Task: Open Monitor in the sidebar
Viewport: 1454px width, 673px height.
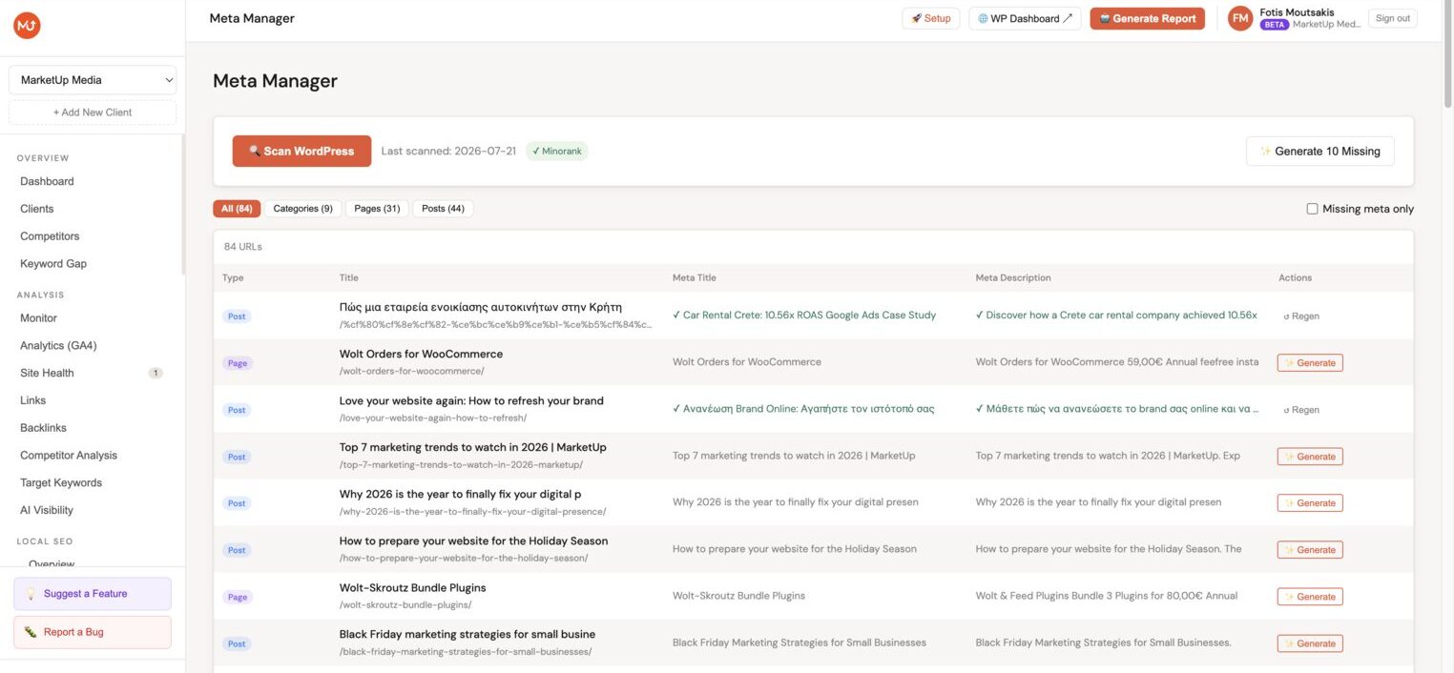Action: [x=38, y=318]
